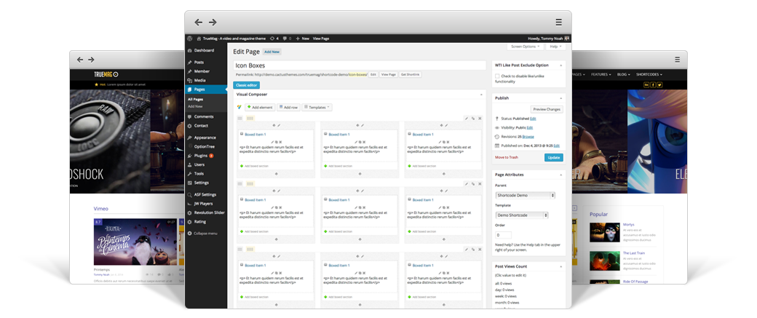The height and width of the screenshot is (318, 757).
Task: Click the WordPress logo in admin bar
Action: pos(190,38)
